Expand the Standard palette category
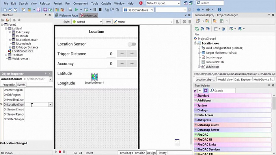The width and height of the screenshot is (276, 155). coord(196,95)
